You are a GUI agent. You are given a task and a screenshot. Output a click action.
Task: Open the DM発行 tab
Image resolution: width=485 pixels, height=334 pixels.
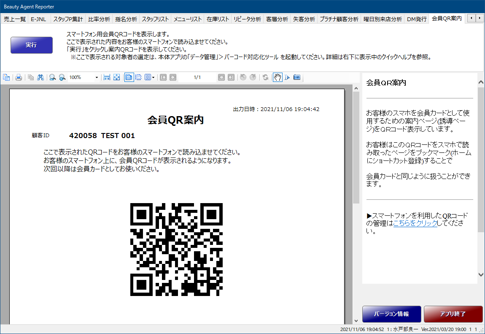click(x=416, y=19)
